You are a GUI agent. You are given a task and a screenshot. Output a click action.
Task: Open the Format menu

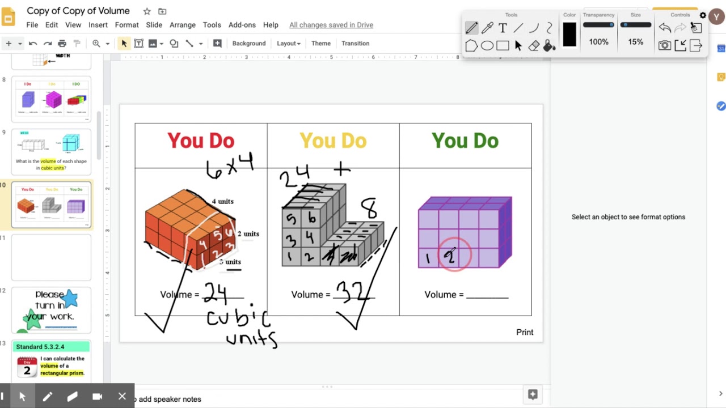coord(127,25)
